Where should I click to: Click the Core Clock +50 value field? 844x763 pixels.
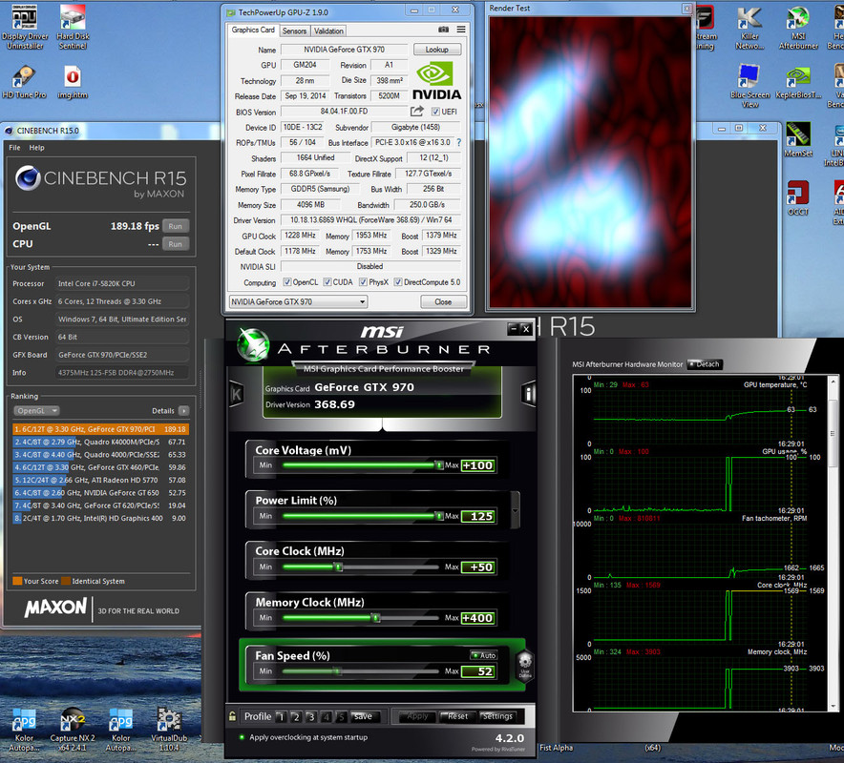click(478, 567)
